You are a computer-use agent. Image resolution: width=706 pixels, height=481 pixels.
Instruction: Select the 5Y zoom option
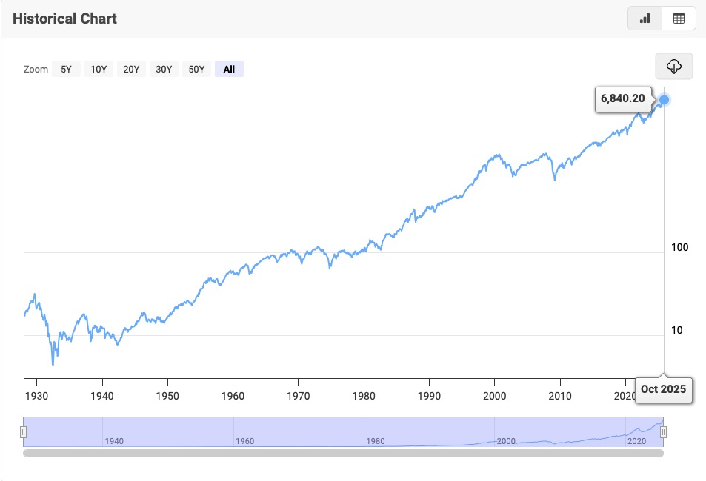[x=65, y=68]
